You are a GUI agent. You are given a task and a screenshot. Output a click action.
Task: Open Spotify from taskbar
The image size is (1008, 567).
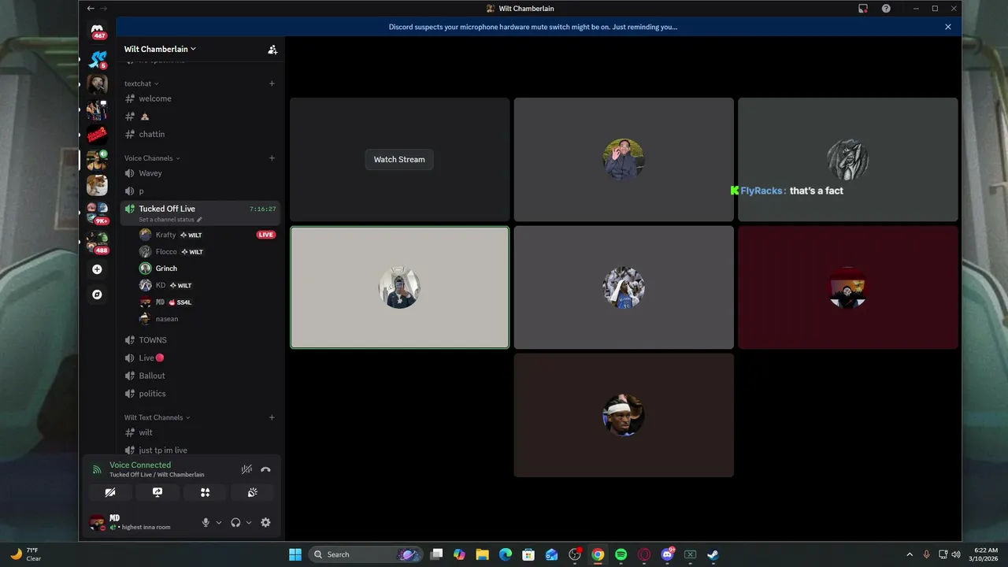pos(621,554)
